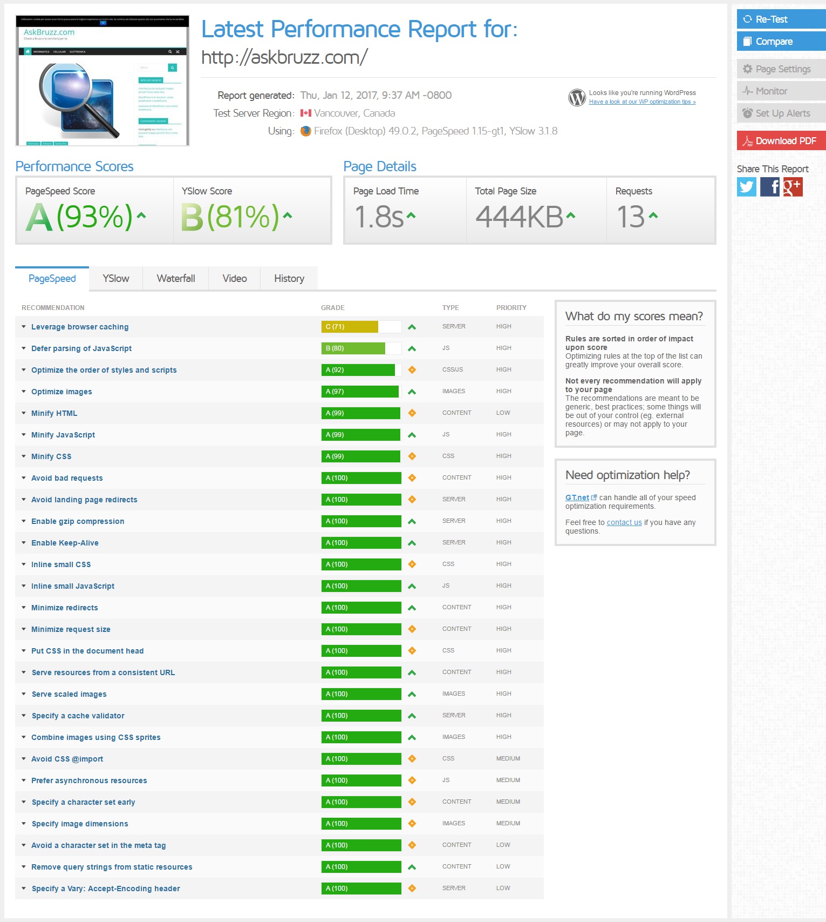Click the Google Plus share icon
Image resolution: width=826 pixels, height=922 pixels.
pyautogui.click(x=793, y=187)
